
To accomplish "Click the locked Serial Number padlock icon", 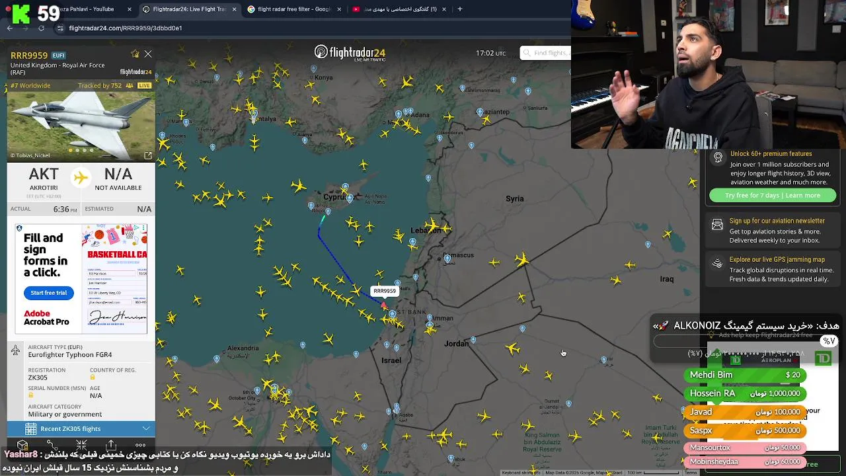I will [30, 395].
